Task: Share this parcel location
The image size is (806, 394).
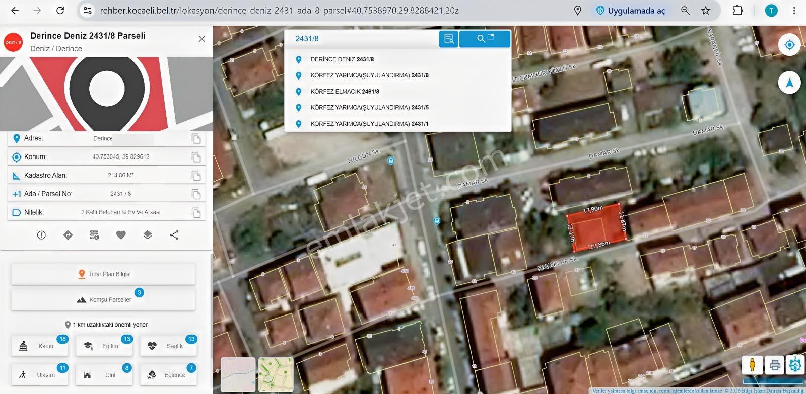Action: (x=174, y=235)
